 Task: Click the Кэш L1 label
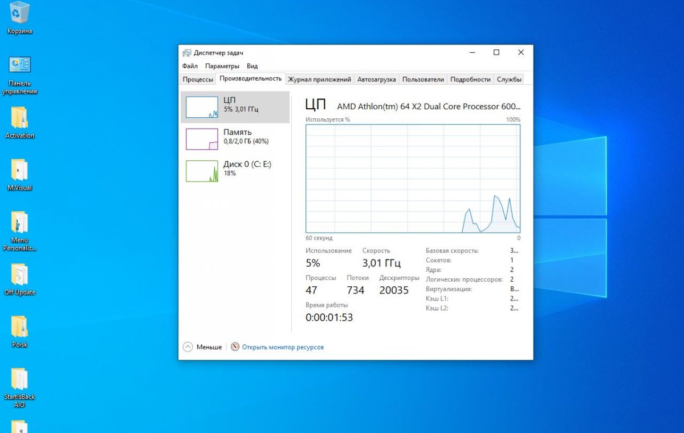coord(437,299)
